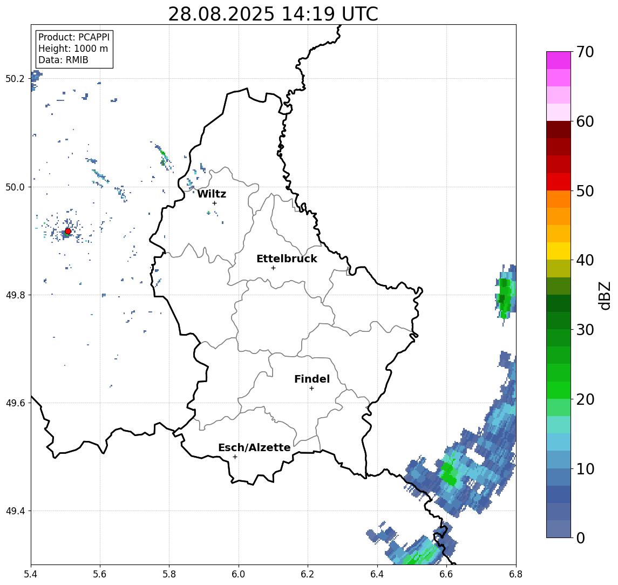618x585 pixels.
Task: Click the light blue colorbar segment above 10
Action: (559, 459)
